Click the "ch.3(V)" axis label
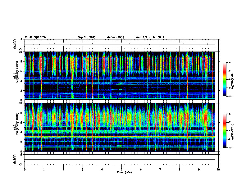Image resolution: width=246 pixels, height=190 pixels. pyautogui.click(x=15, y=159)
